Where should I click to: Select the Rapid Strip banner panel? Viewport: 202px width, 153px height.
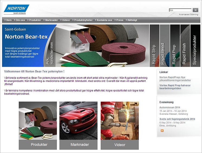[154, 46]
